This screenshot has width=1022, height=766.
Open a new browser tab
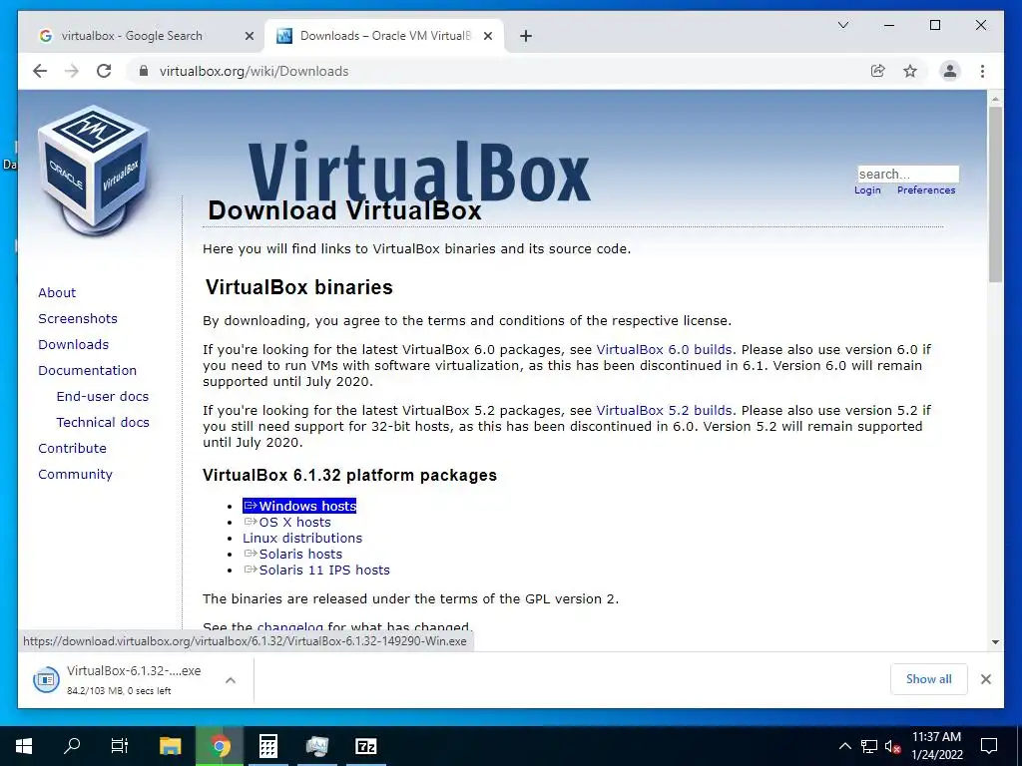click(x=526, y=36)
